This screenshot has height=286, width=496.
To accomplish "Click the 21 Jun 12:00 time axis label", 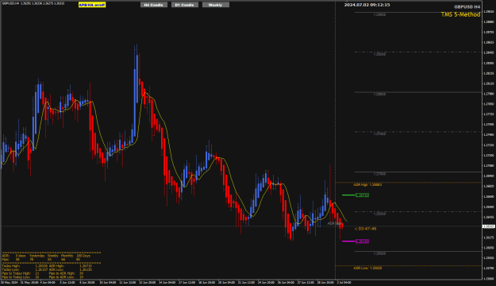I will pyautogui.click(x=246, y=283).
